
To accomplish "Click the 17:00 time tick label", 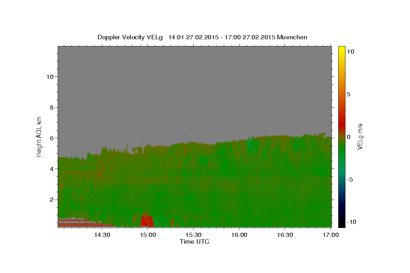I will 331,235.
